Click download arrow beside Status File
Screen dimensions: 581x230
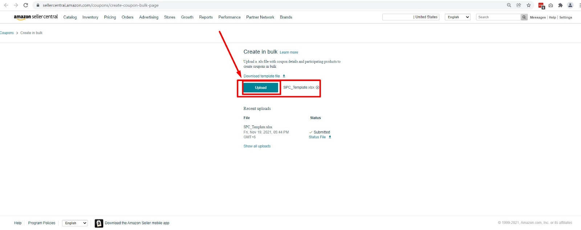point(330,137)
